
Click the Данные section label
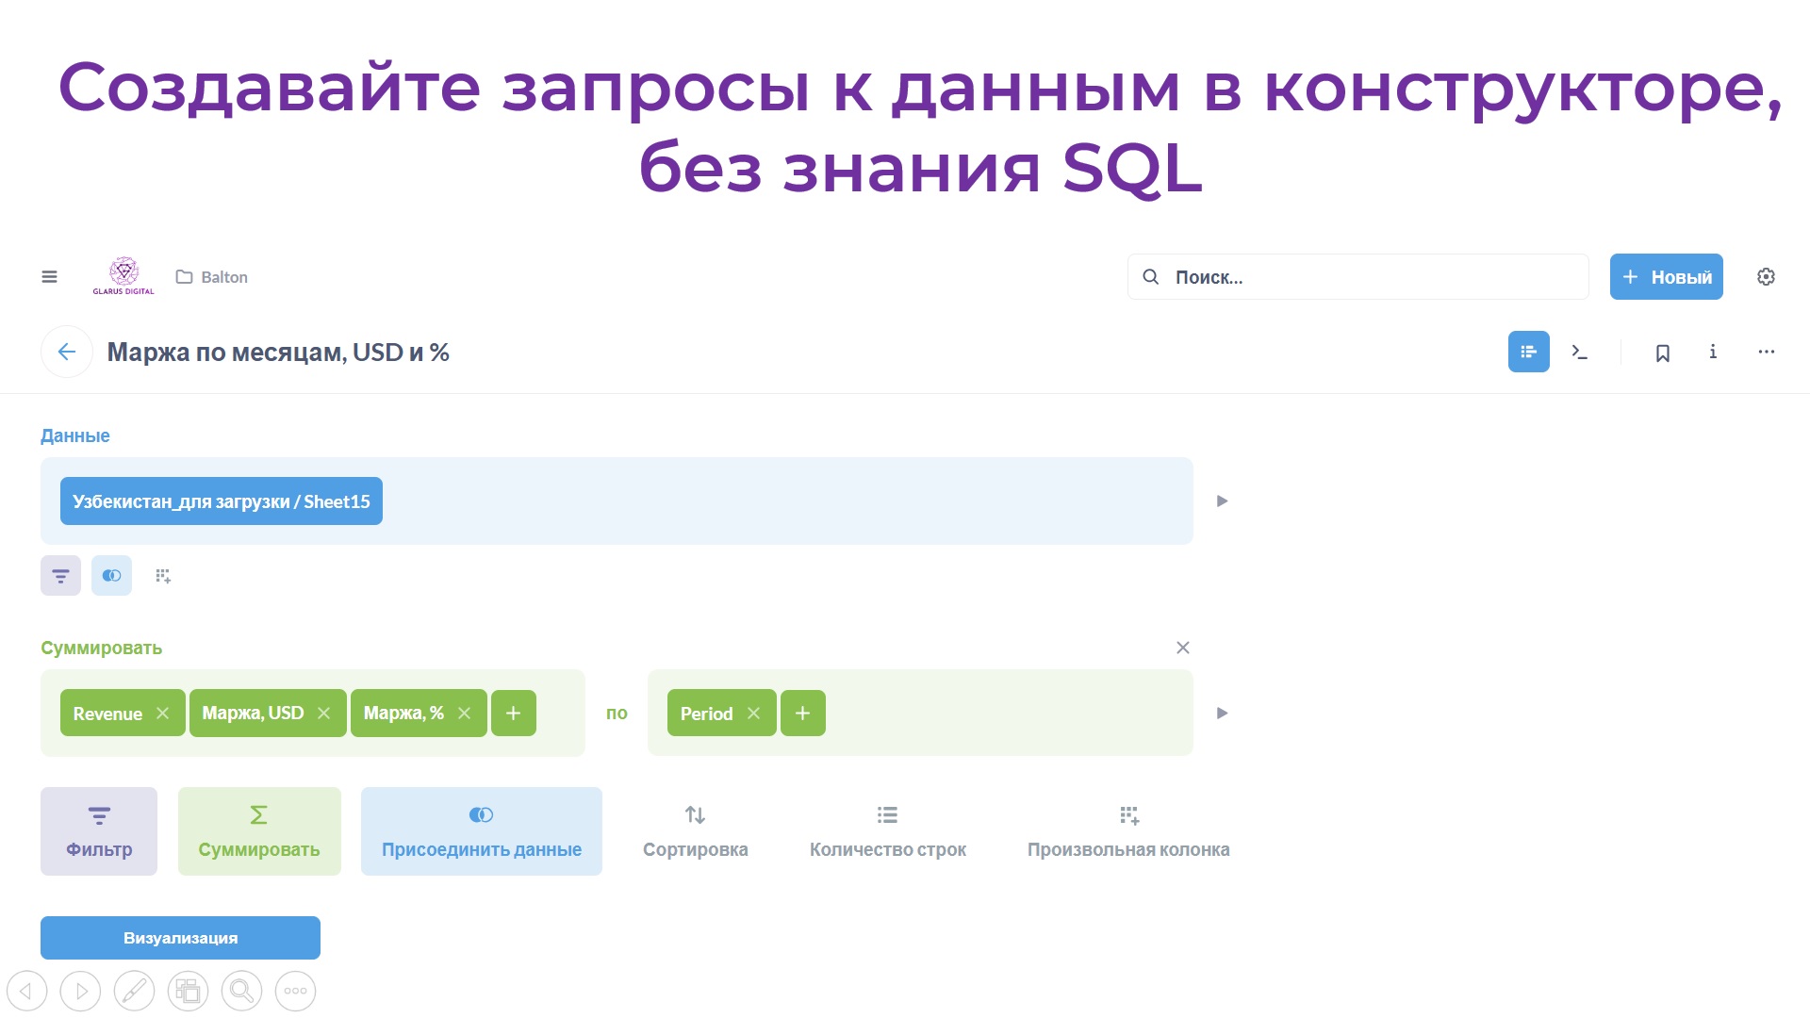[75, 435]
